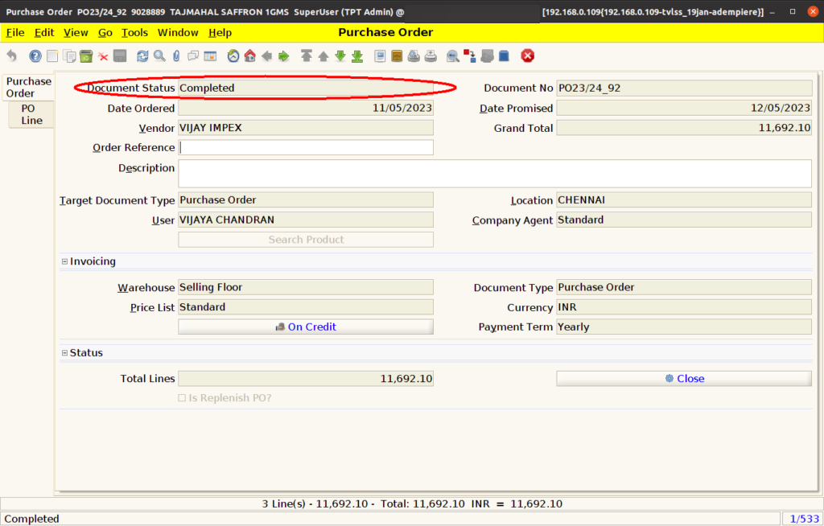The height and width of the screenshot is (526, 824).
Task: Click the On Credit payment button
Action: (x=306, y=327)
